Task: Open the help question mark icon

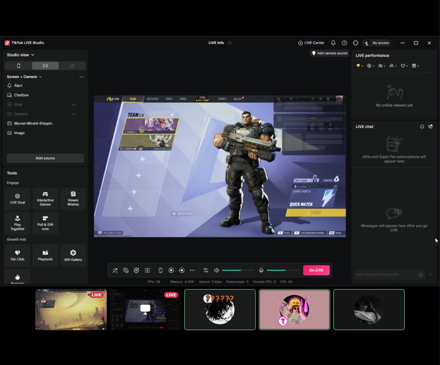Action: (344, 43)
